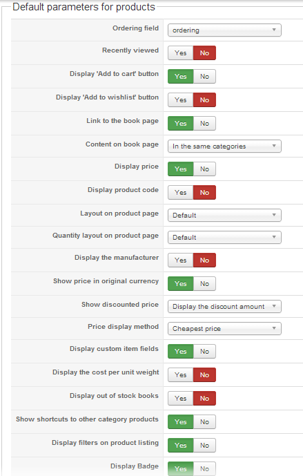Turn on Display the manufacturer Yes
Screen dimensions: 303x476
tap(180, 260)
